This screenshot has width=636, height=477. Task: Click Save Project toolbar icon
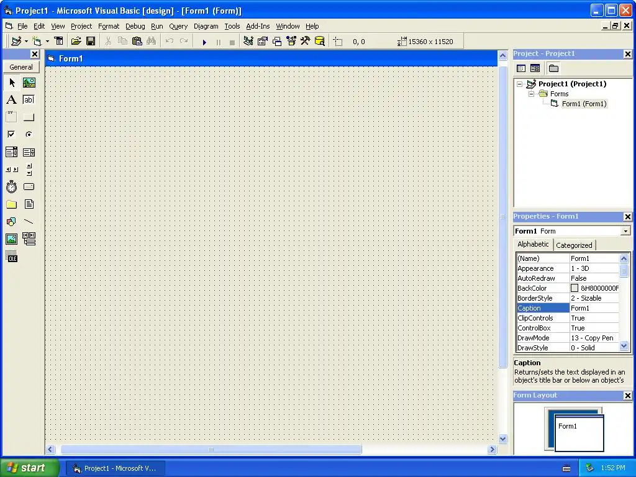coord(91,41)
